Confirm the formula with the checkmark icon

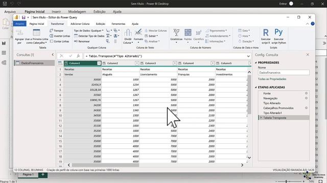pos(71,56)
